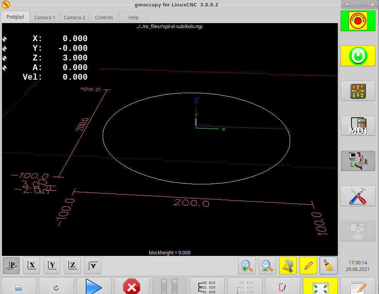Viewport: 379px width, 294px height.
Task: Click the step-by-step G-code button
Action: [207, 286]
